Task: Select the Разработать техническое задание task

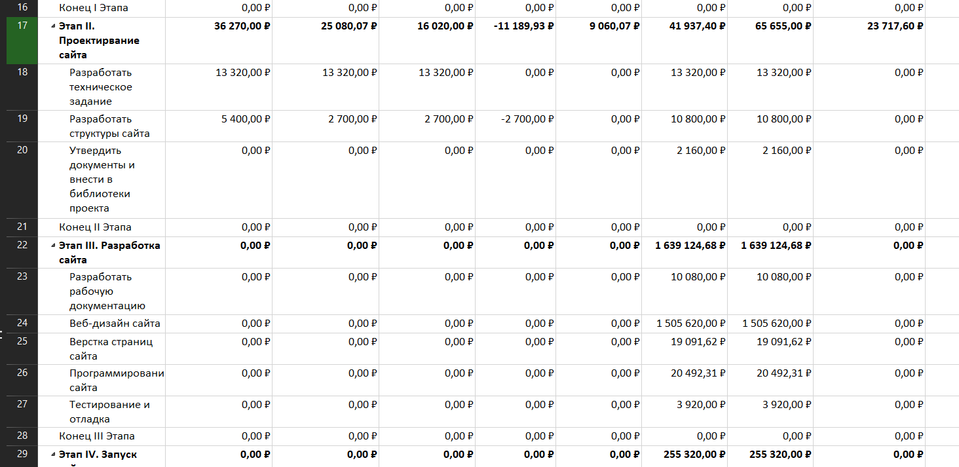Action: 101,87
